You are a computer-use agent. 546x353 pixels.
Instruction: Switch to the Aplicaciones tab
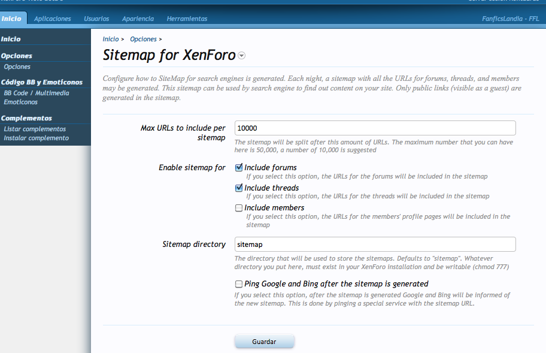53,19
